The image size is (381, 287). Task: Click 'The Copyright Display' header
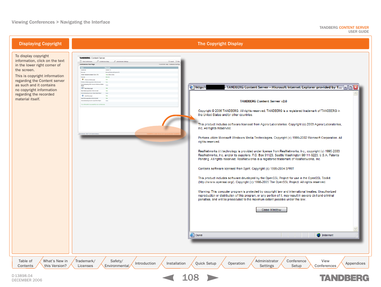[220, 44]
